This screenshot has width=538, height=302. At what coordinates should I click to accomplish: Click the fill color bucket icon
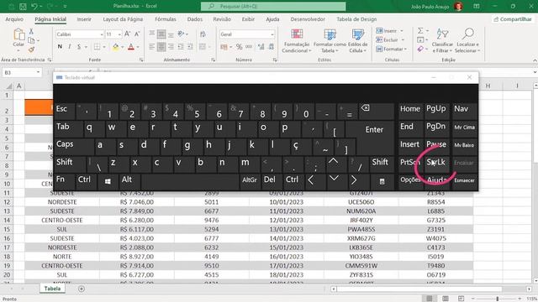(116, 47)
